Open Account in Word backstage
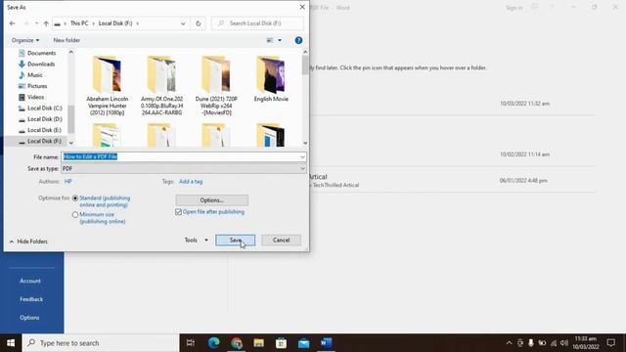This screenshot has height=352, width=626. point(30,281)
